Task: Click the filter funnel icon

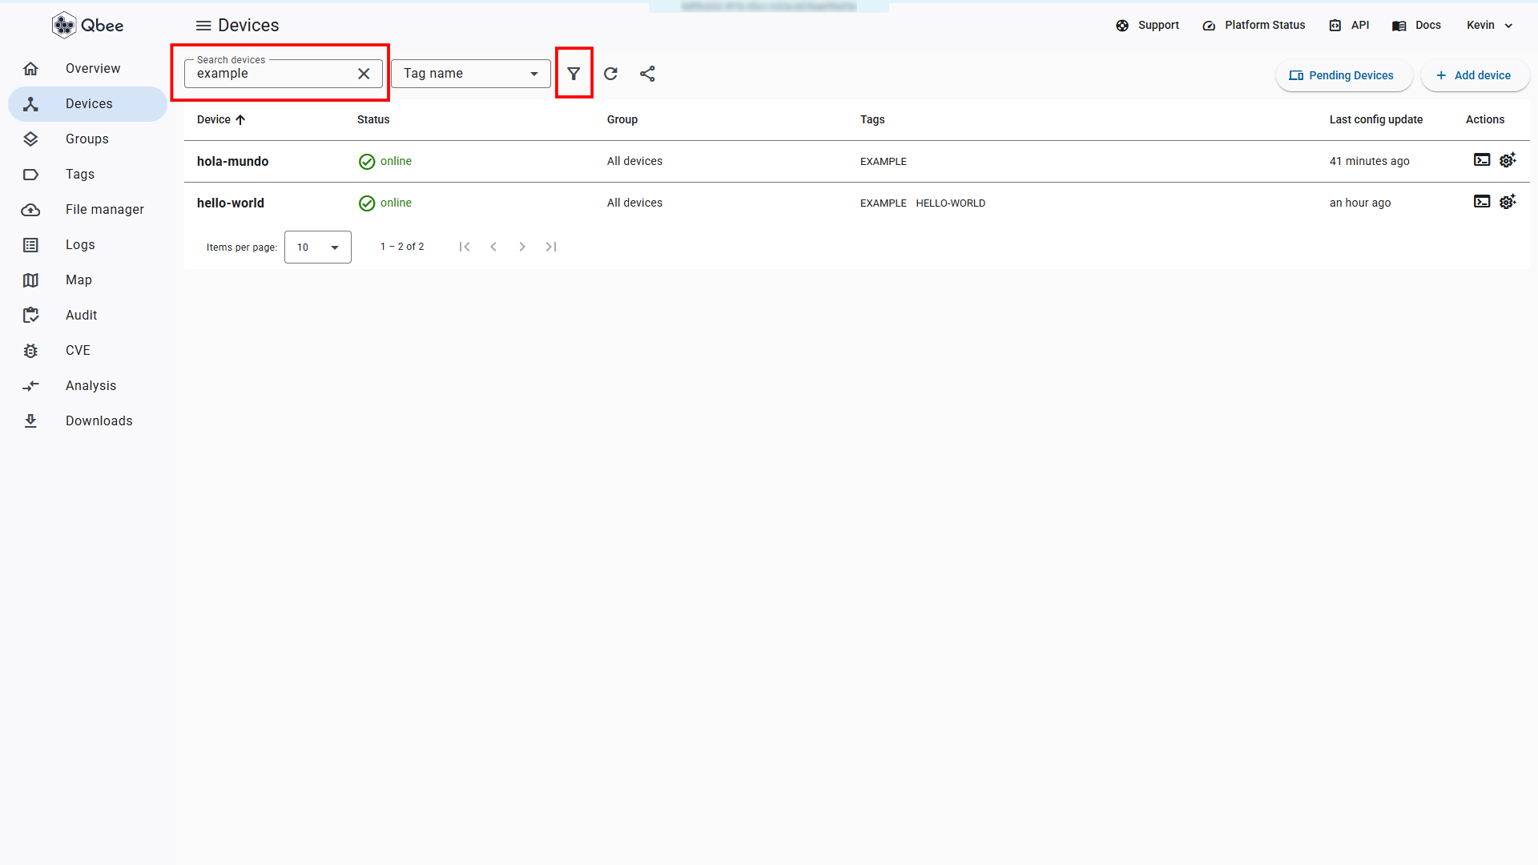Action: click(x=574, y=74)
